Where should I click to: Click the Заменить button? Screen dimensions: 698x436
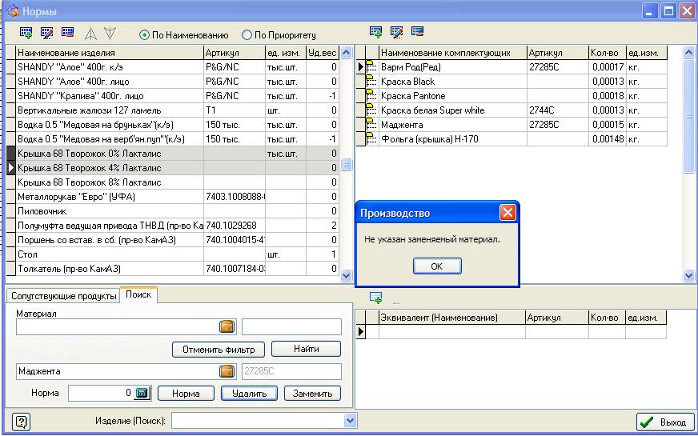coord(311,394)
